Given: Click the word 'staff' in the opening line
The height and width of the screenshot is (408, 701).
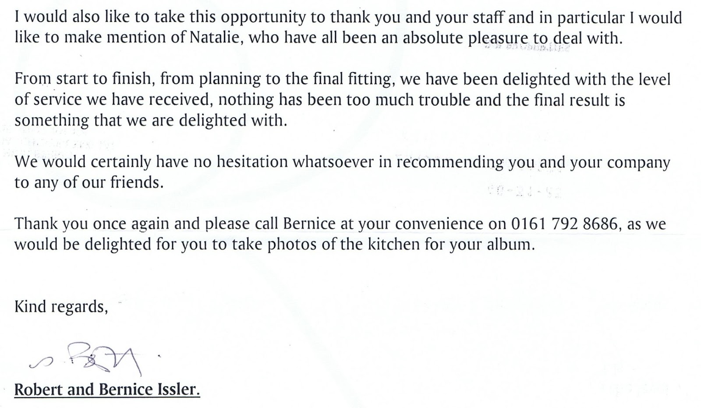Looking at the screenshot, I should [510, 18].
